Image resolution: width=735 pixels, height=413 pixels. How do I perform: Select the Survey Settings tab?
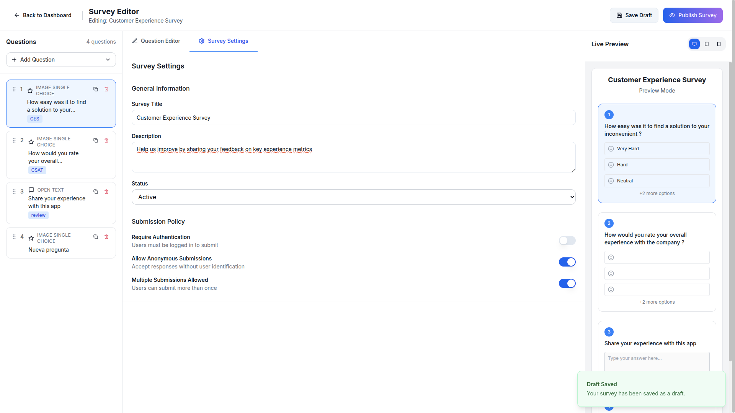(x=224, y=41)
